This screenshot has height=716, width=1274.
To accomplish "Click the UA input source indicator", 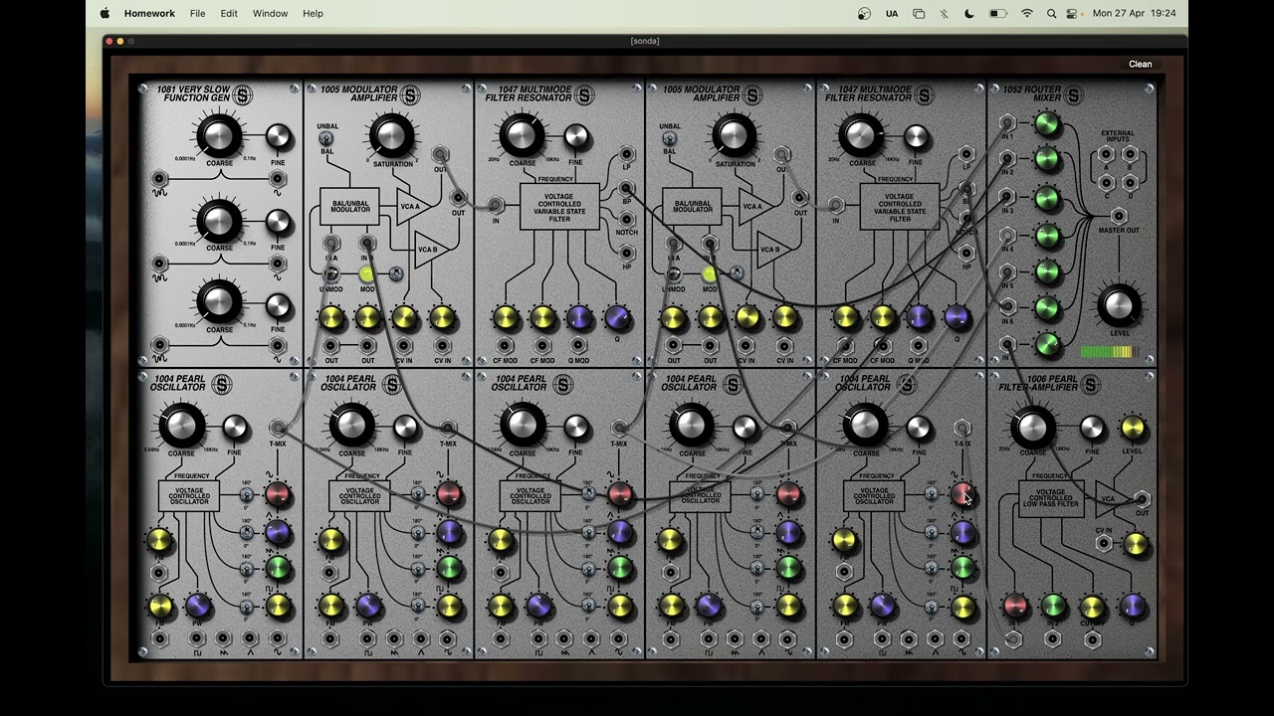I will 892,14.
